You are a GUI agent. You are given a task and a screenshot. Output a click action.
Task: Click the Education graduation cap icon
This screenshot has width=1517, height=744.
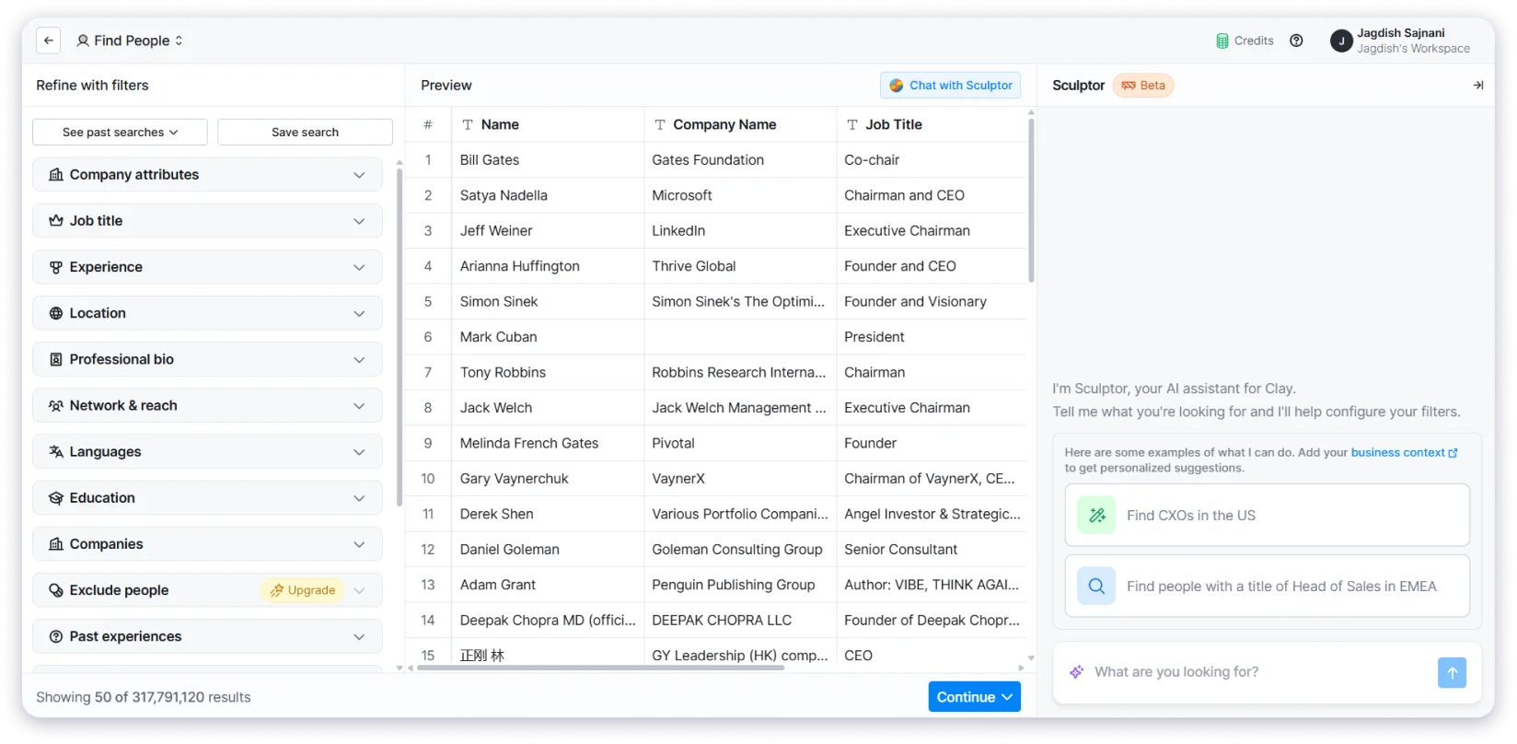[56, 498]
